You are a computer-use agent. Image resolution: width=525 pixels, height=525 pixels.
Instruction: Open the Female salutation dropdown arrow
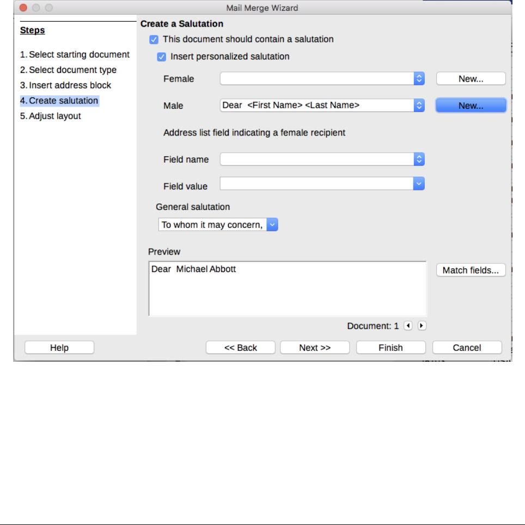tap(419, 78)
